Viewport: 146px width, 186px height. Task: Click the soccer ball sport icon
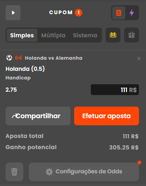9,58
